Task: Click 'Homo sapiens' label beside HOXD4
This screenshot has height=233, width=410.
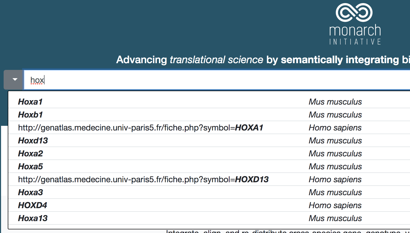Action: coord(335,205)
